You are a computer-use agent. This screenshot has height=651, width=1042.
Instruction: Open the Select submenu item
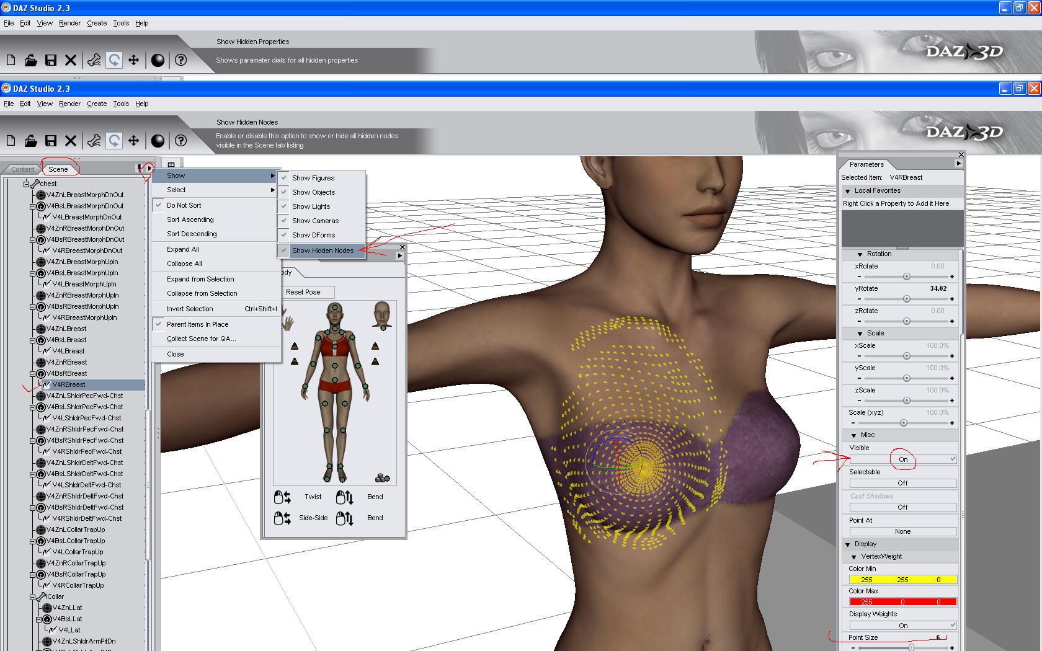(x=215, y=190)
